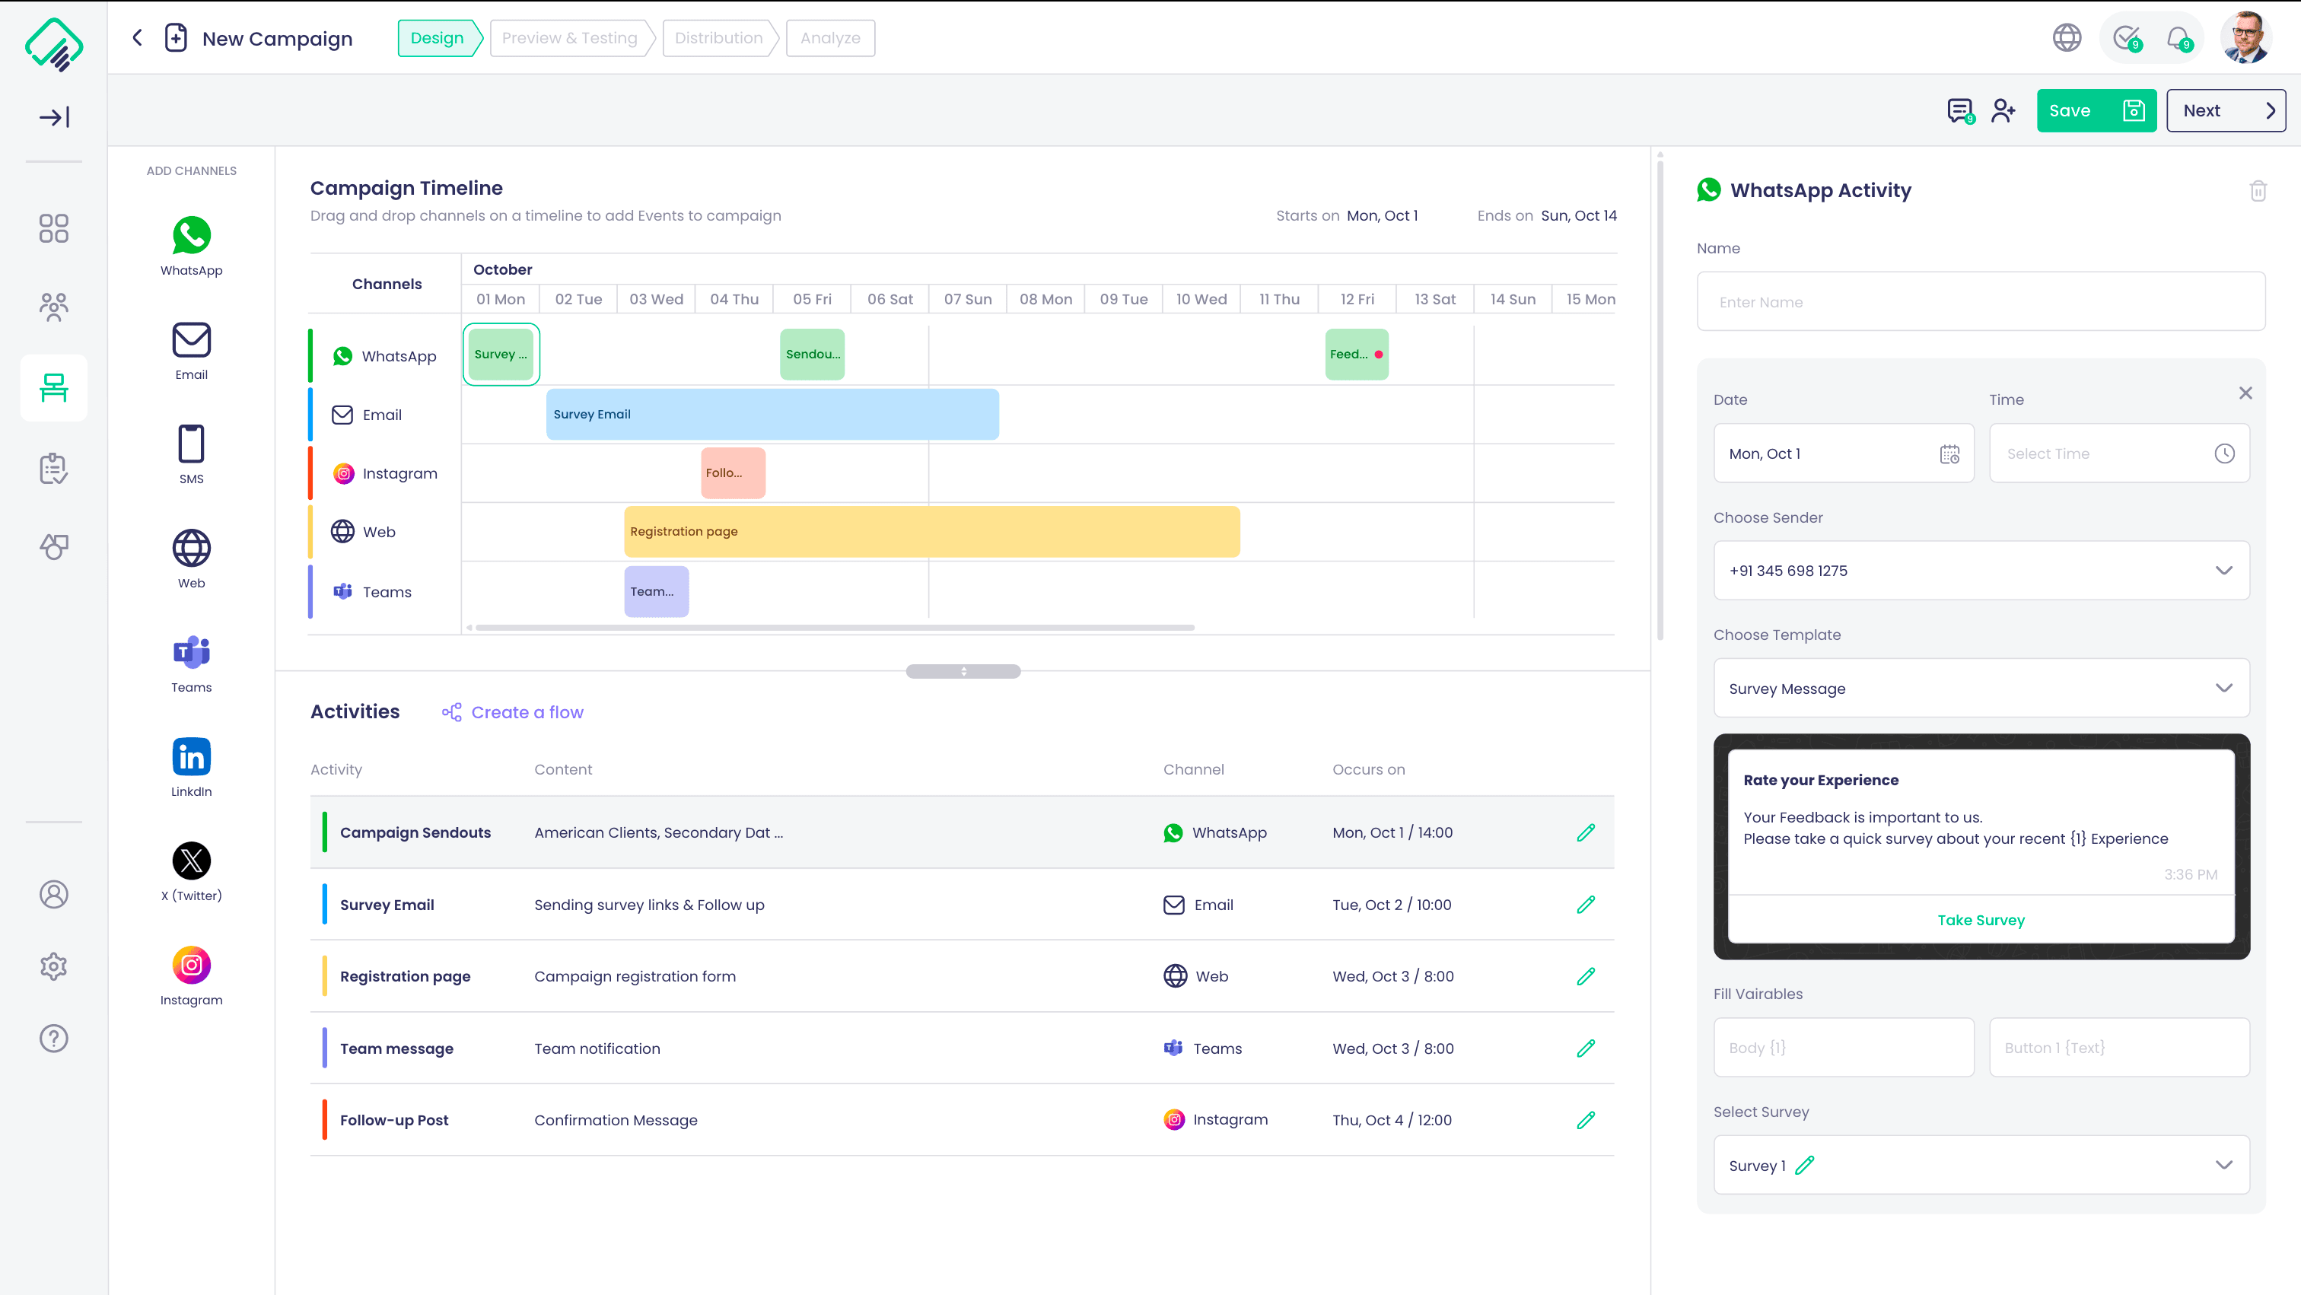Select the LinkedIn channel icon
This screenshot has height=1295, width=2301.
pyautogui.click(x=191, y=757)
